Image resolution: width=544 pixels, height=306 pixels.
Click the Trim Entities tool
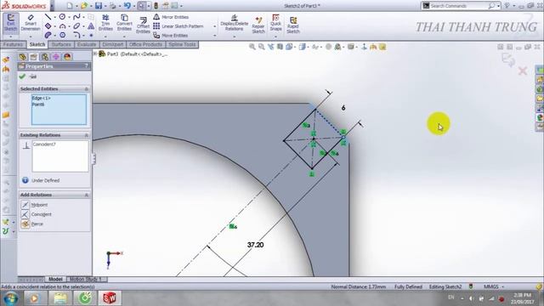pos(105,23)
